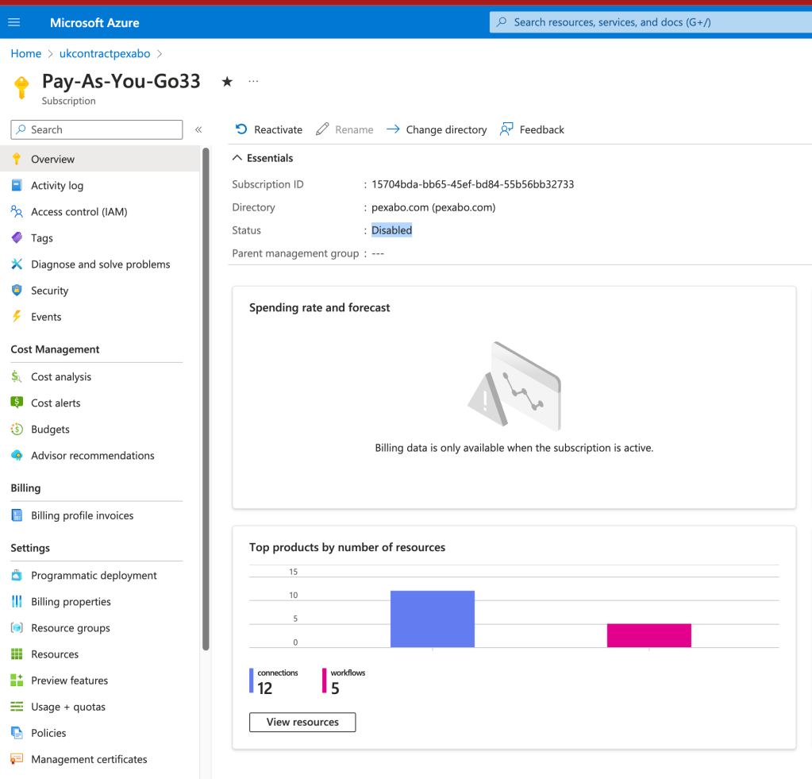Click the Billing profile invoices icon
Screen dimensions: 812x779
(17, 515)
